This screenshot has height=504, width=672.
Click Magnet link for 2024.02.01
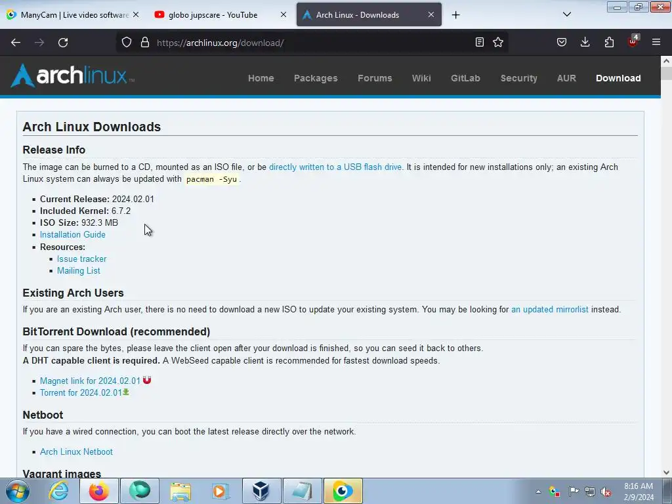click(90, 381)
